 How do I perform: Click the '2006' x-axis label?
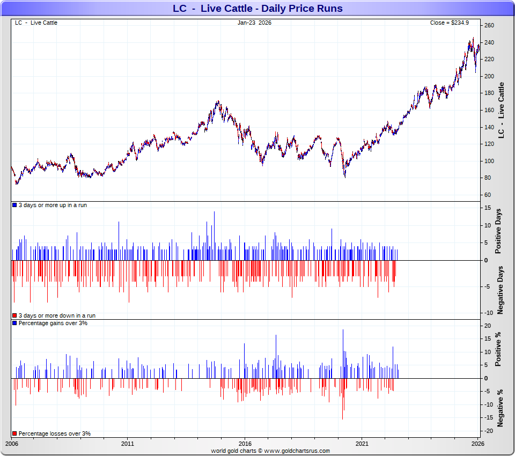[12, 444]
